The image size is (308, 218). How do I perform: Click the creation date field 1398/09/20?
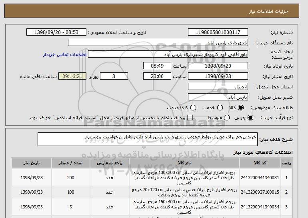point(218,66)
